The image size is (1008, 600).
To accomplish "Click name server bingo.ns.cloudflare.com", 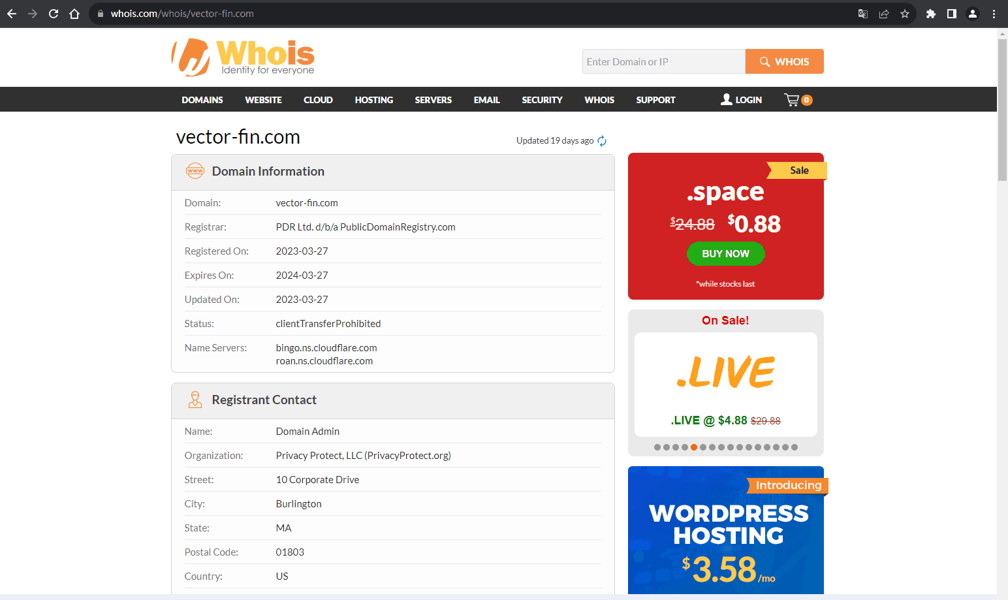I will (x=326, y=348).
